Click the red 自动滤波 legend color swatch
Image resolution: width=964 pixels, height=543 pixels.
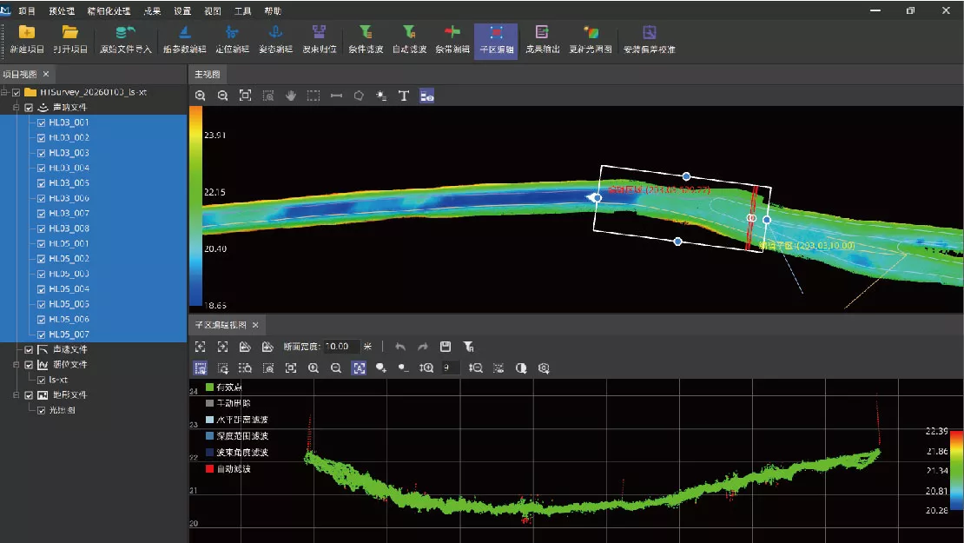(209, 468)
